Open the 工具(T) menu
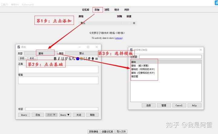 tap(4, 5)
